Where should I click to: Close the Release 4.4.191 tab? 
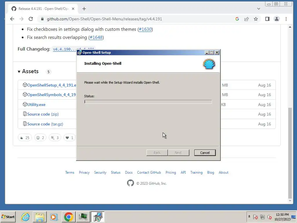(x=73, y=9)
